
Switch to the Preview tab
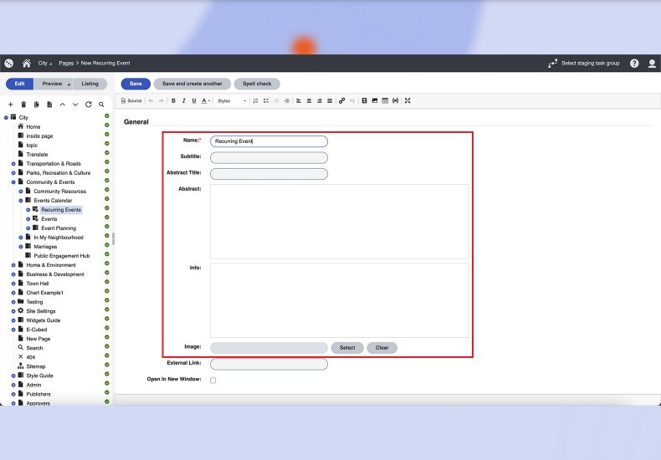53,84
